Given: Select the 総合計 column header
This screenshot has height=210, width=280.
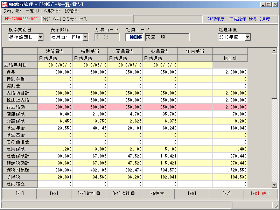Looking at the screenshot, I should (230, 58).
